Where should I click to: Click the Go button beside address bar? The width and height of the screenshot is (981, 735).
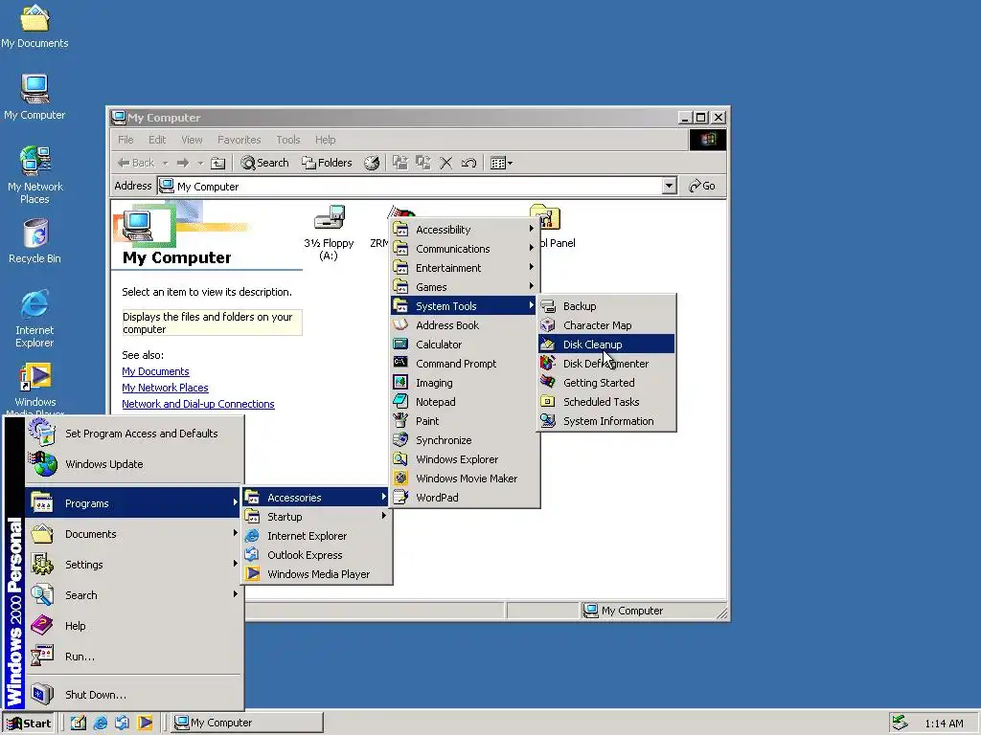point(702,186)
